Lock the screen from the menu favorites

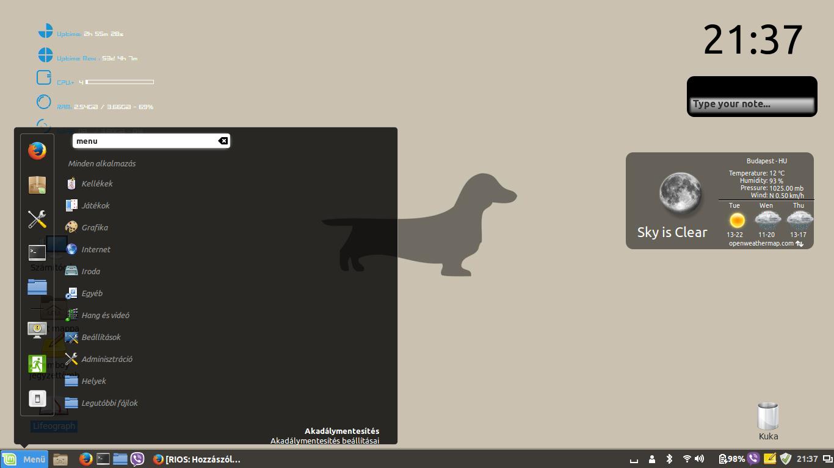[37, 330]
